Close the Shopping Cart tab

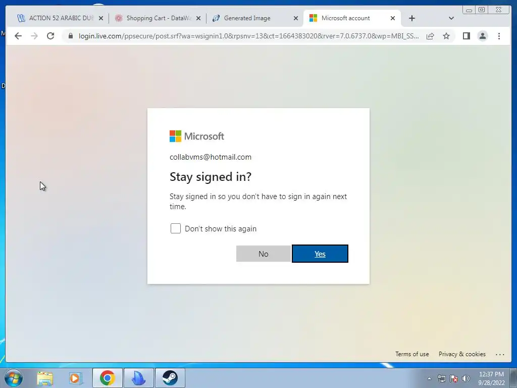pos(198,18)
